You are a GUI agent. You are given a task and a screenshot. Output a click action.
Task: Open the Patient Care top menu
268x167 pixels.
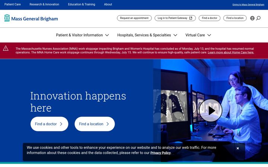[x=13, y=4]
